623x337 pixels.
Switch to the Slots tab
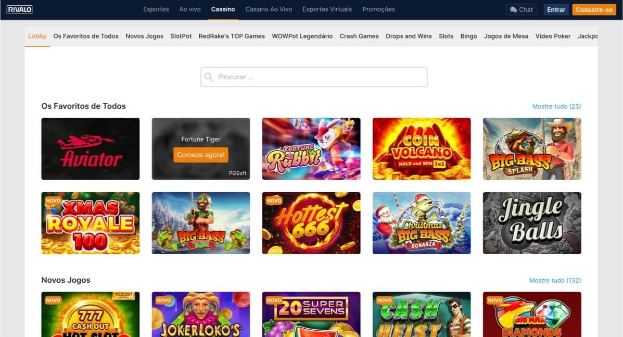(x=446, y=36)
